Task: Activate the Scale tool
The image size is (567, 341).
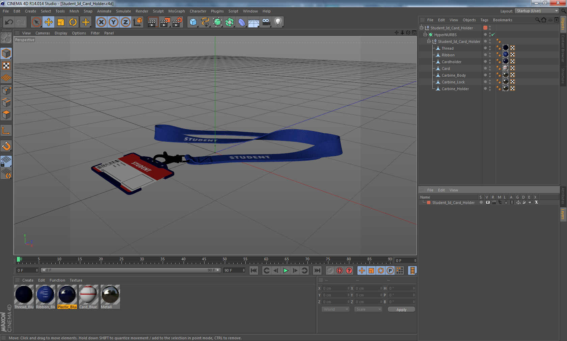Action: point(61,22)
